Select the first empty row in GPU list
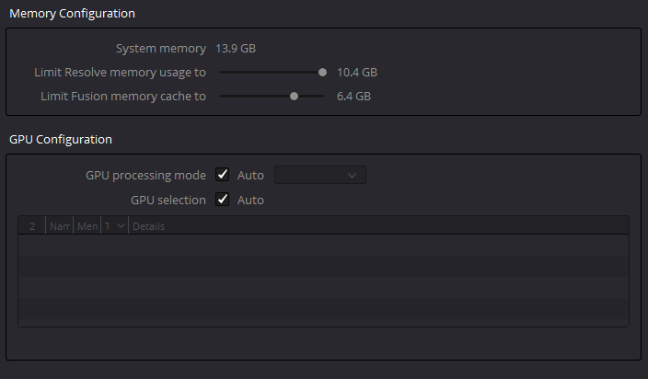 tap(322, 245)
